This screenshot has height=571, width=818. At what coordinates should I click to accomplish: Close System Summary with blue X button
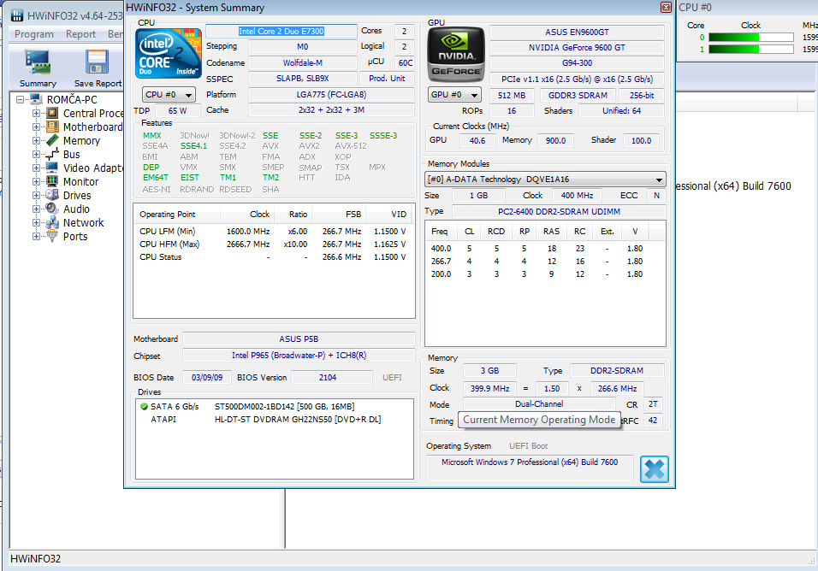[x=655, y=469]
